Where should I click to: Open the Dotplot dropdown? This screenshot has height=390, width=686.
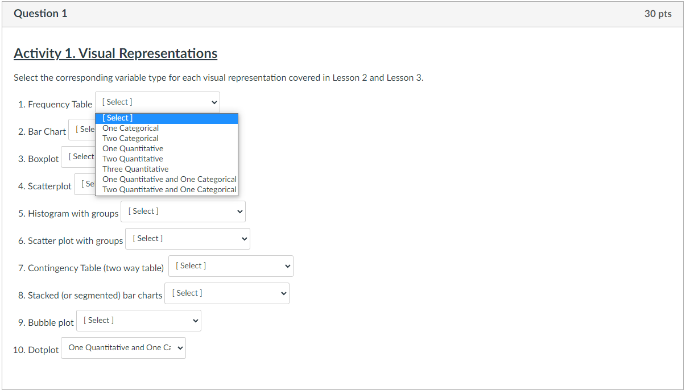point(123,348)
